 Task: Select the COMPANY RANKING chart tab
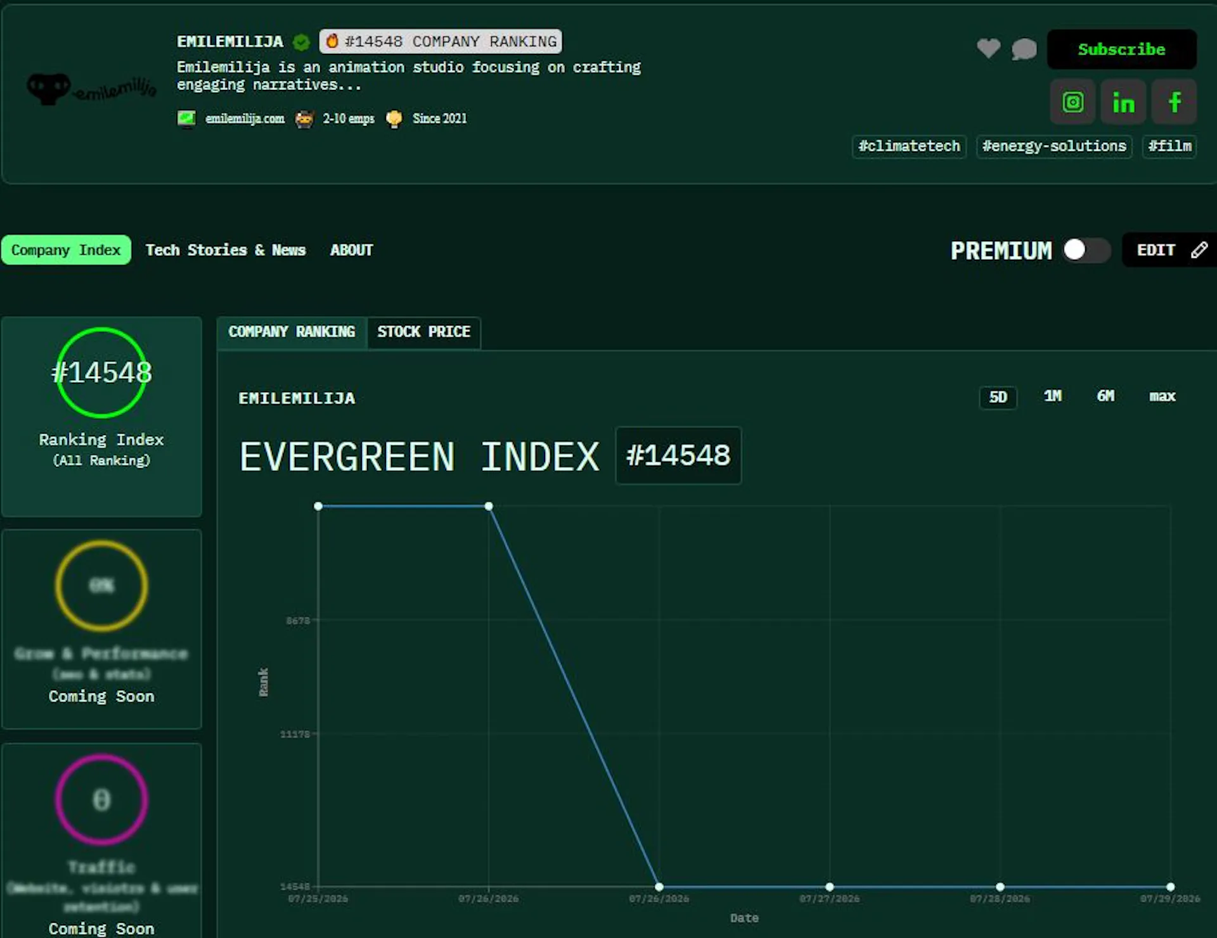[292, 332]
